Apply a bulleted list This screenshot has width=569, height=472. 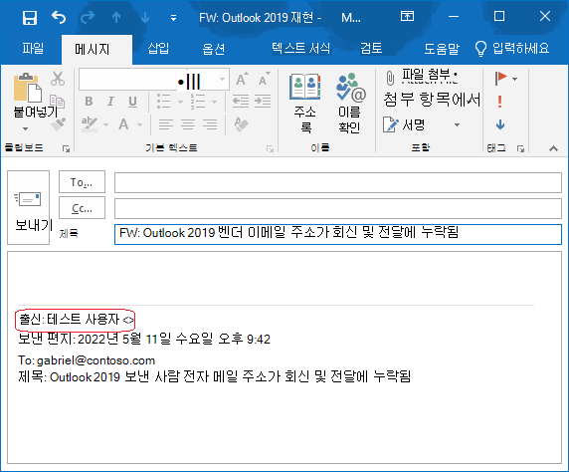tap(164, 102)
